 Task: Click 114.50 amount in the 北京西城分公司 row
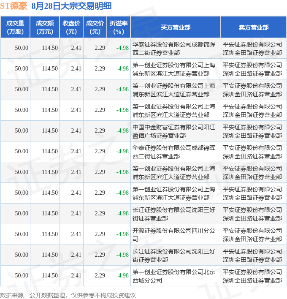click(50, 275)
